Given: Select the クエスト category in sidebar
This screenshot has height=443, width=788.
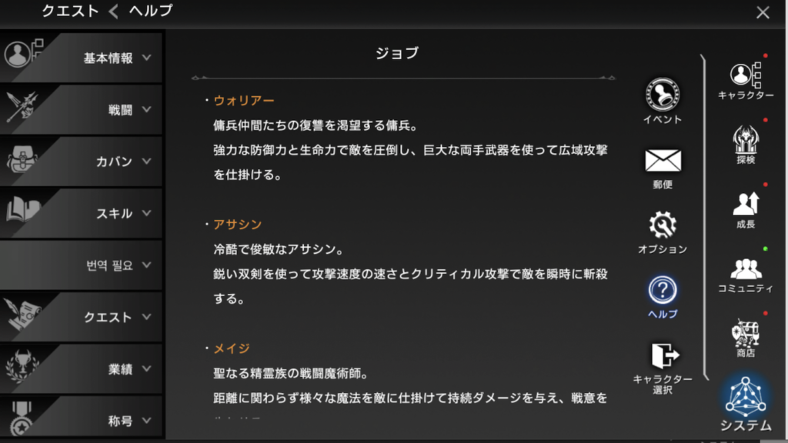Looking at the screenshot, I should (81, 316).
